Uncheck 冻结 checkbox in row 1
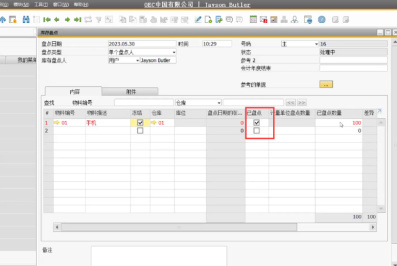 coord(140,123)
